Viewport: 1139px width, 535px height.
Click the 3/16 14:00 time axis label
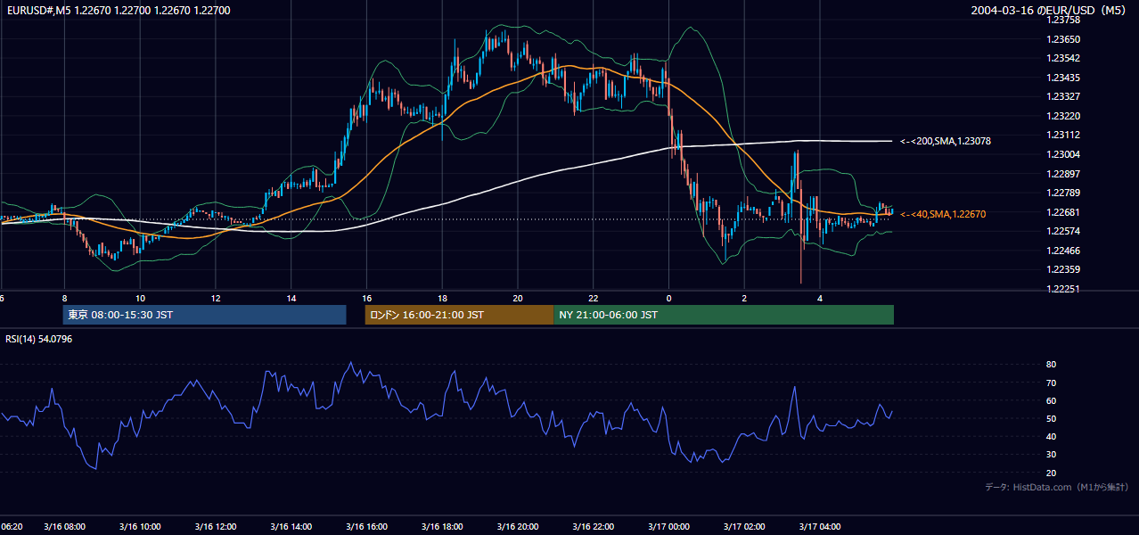(x=291, y=526)
